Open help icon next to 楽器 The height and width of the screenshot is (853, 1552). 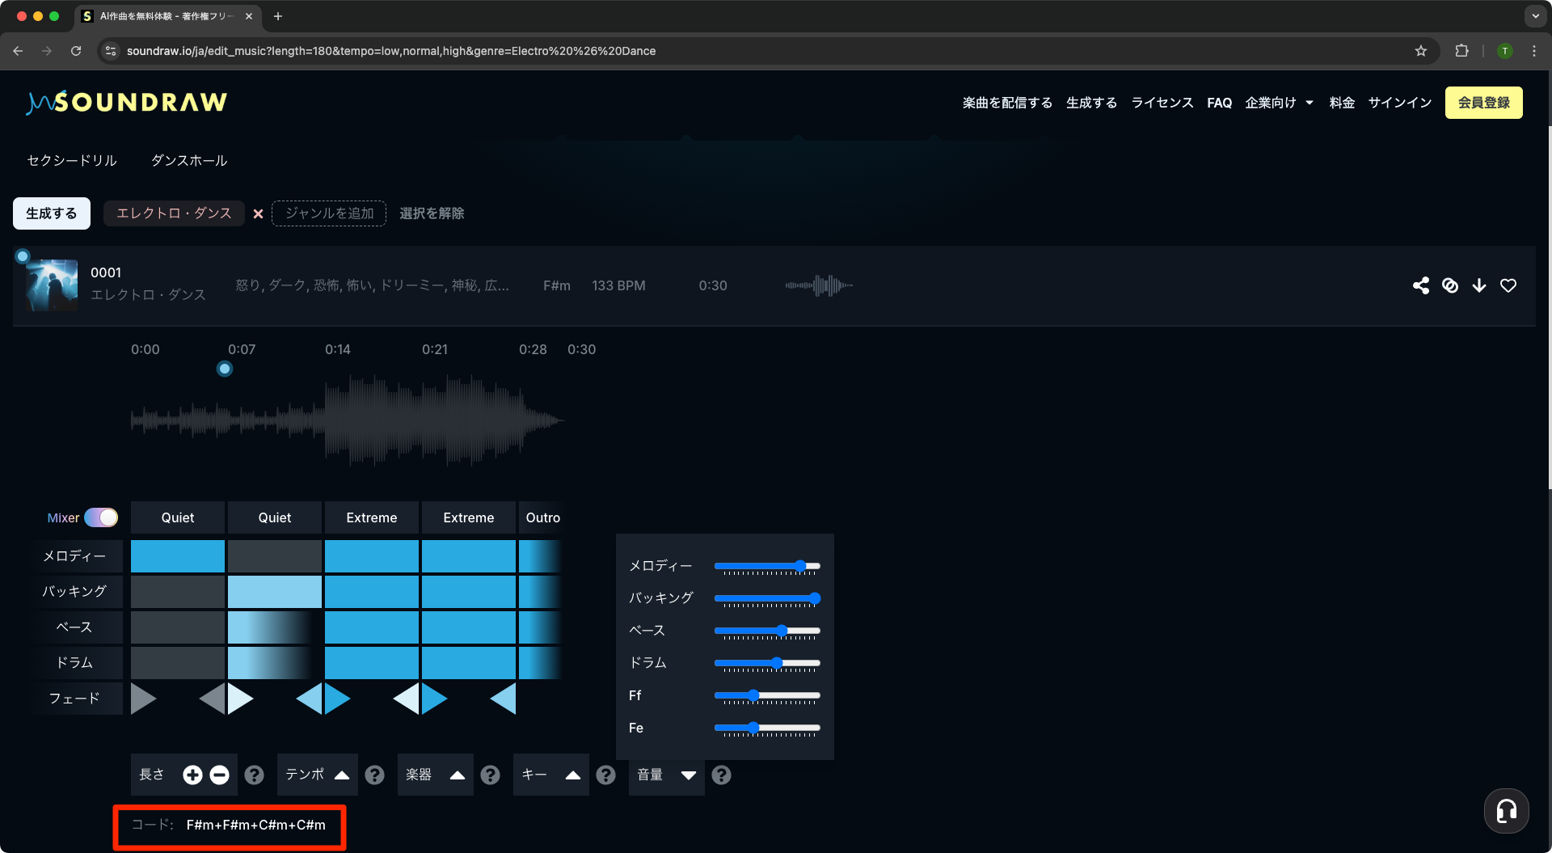(491, 775)
